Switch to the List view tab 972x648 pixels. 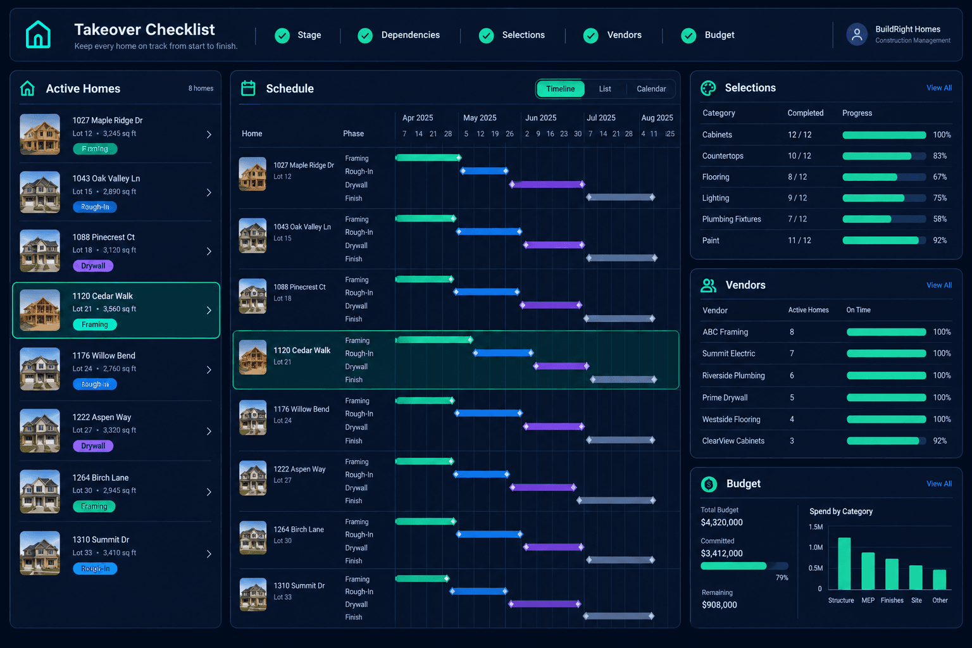click(605, 89)
